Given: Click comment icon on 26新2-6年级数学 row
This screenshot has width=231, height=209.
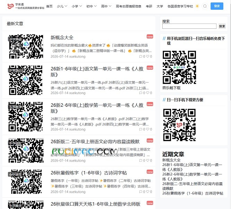Looking at the screenshot, I should [141, 129].
